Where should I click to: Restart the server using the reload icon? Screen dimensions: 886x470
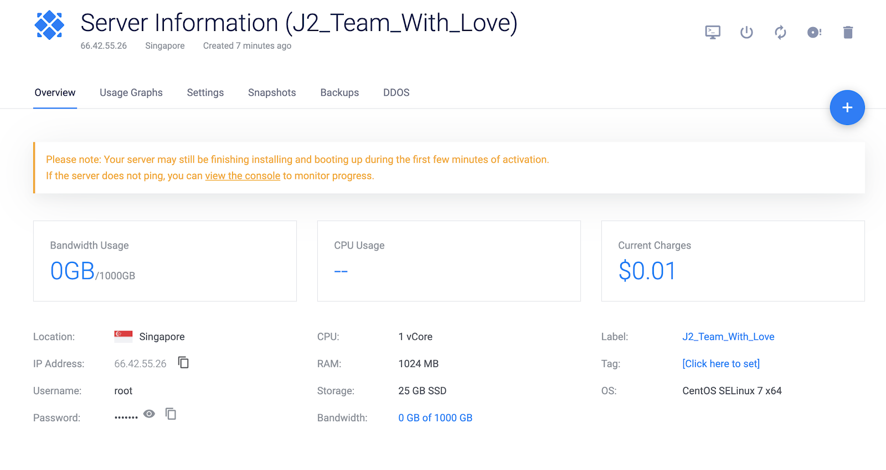[780, 32]
